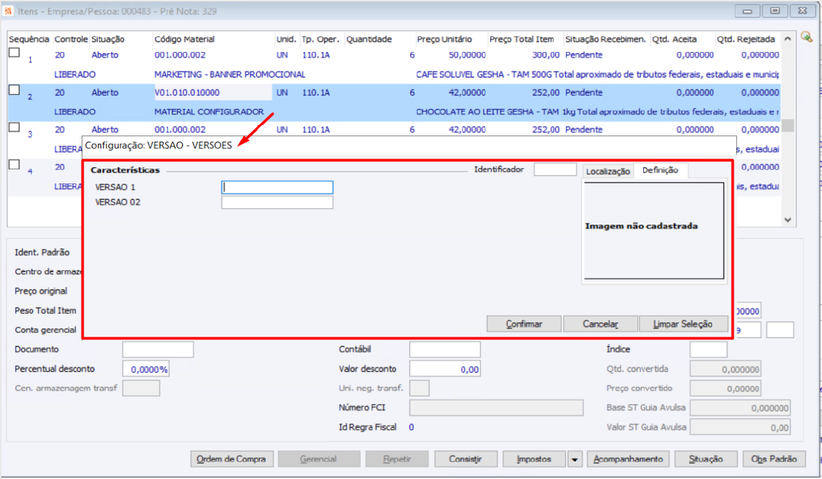Click the 50,00000 unit price cell
The width and height of the screenshot is (822, 479).
coord(467,55)
